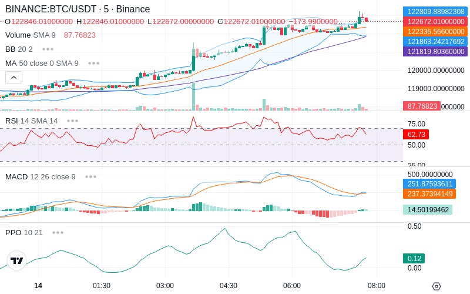This screenshot has width=470, height=294.
Task: Click the MACD 500.00000000 axis label
Action: pos(430,175)
